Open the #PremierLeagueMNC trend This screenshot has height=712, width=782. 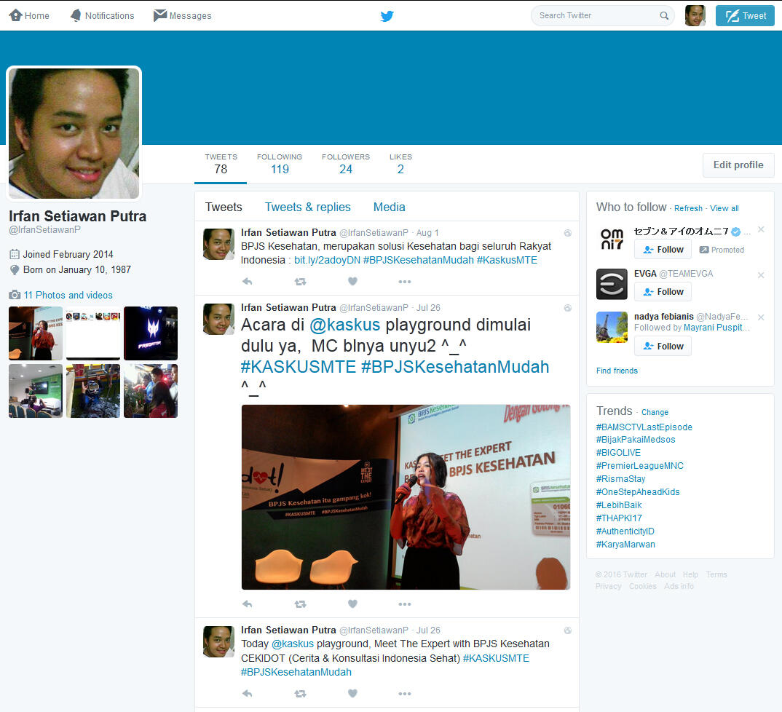(639, 465)
